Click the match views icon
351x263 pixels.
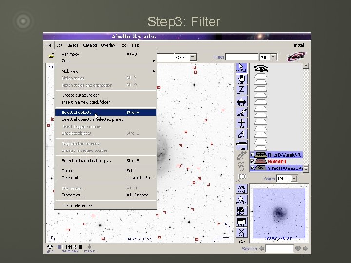[x=89, y=248]
